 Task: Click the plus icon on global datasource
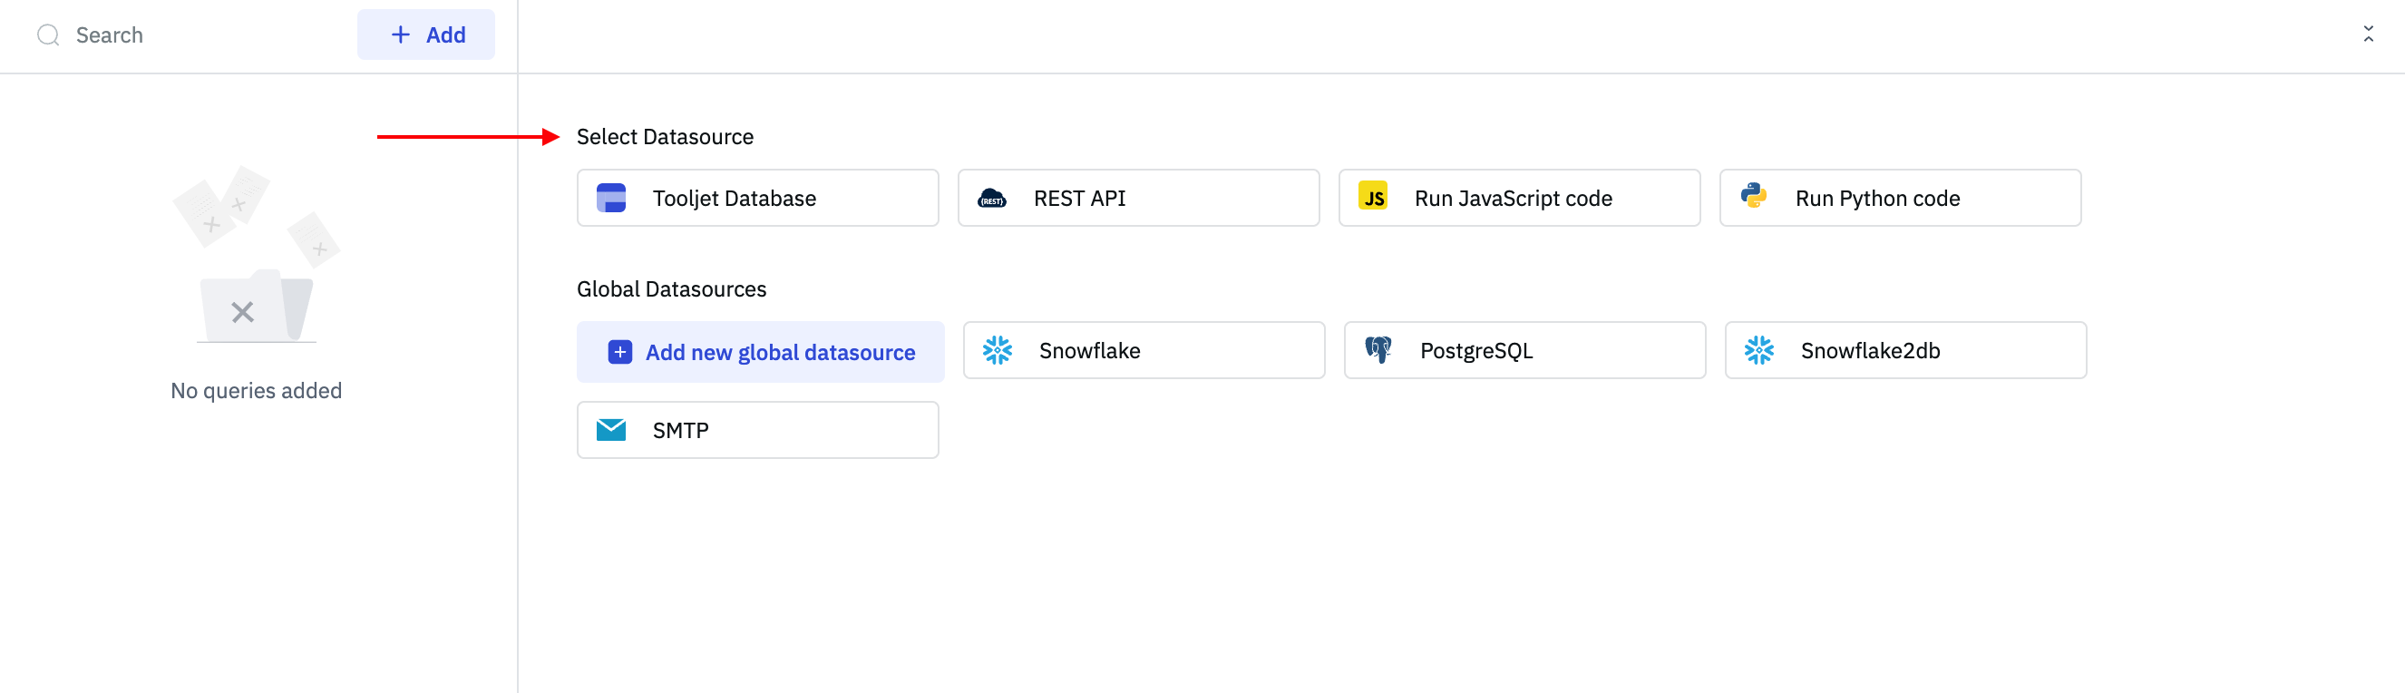[x=620, y=352]
